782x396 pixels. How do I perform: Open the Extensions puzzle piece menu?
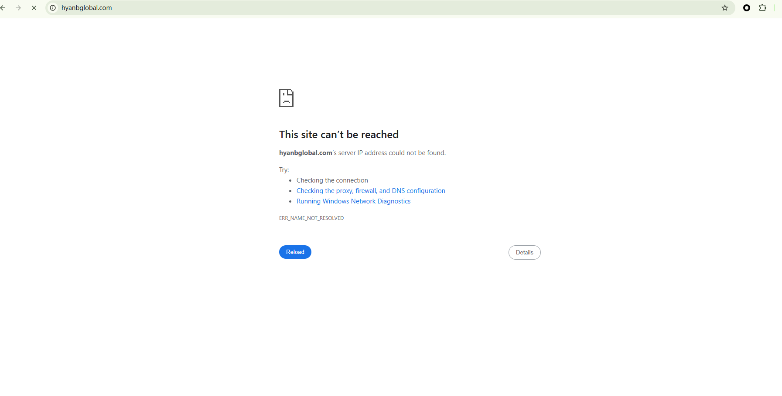762,8
